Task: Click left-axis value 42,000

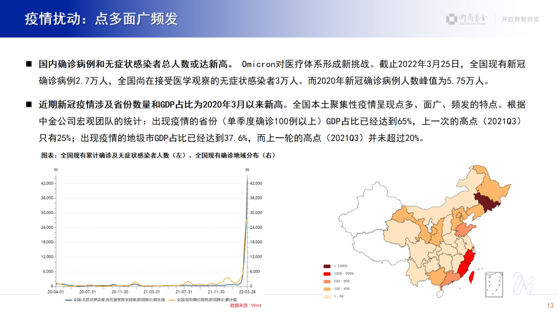Action: (47, 183)
